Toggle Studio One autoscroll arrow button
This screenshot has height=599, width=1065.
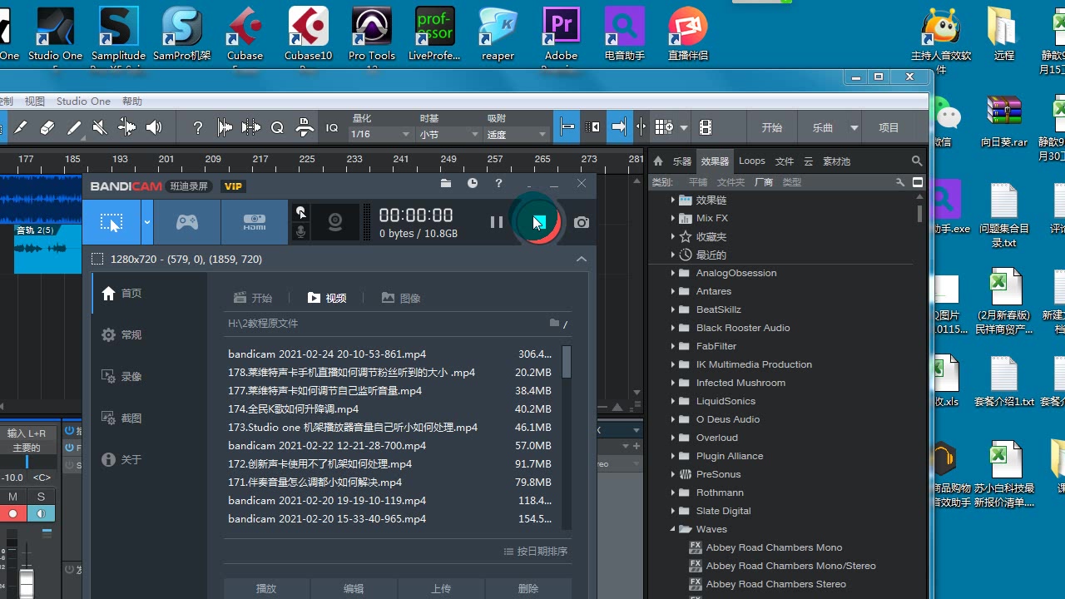(x=618, y=127)
